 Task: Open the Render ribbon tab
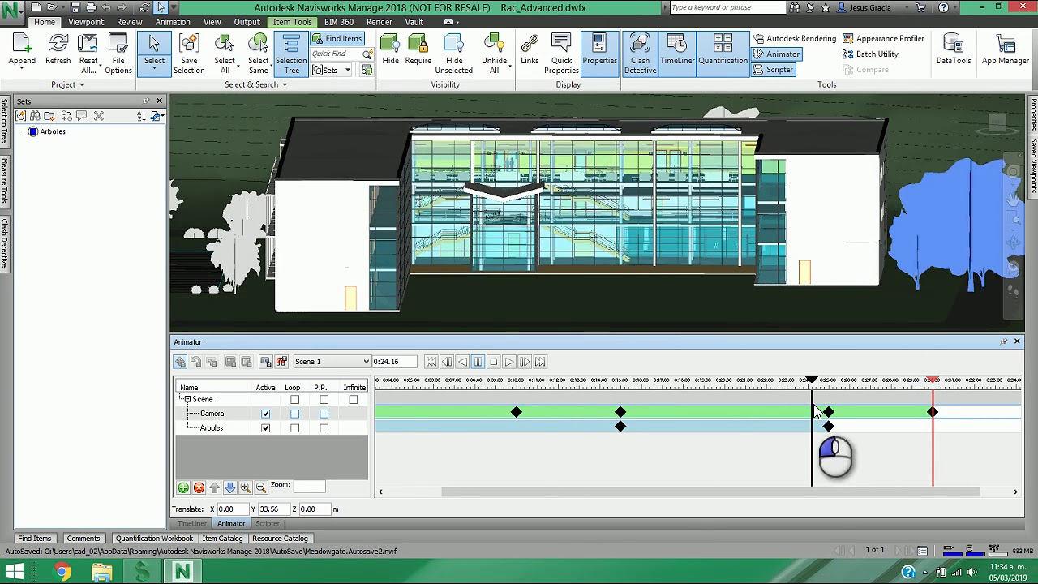pyautogui.click(x=379, y=22)
